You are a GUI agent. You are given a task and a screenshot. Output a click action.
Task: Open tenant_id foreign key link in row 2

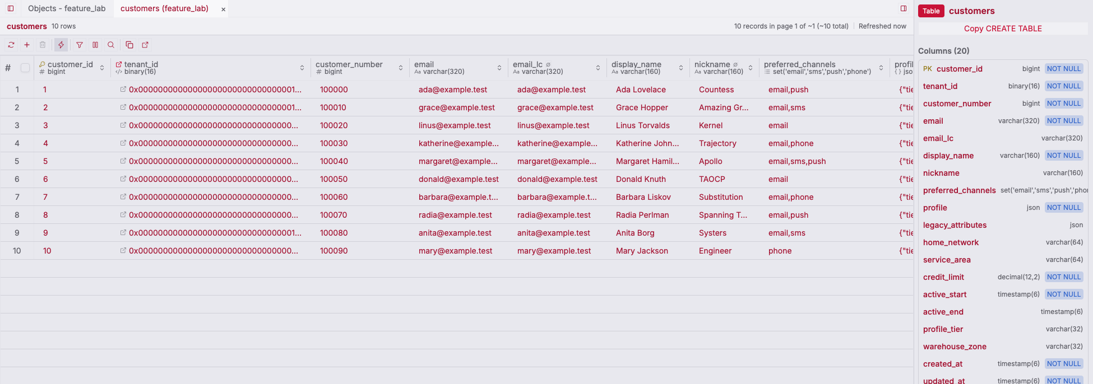click(x=123, y=107)
